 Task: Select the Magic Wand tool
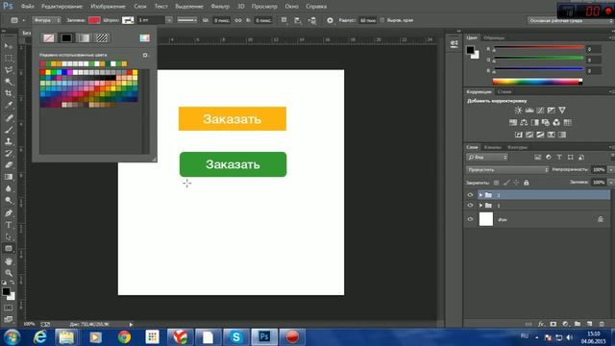(9, 82)
